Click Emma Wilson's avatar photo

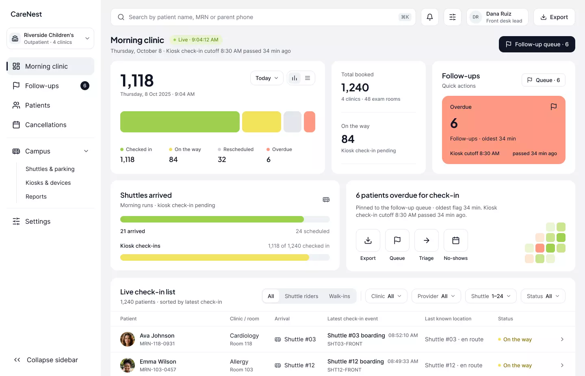tap(128, 365)
